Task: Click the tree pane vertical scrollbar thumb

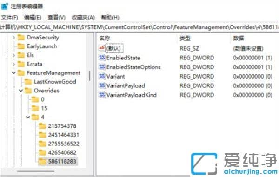Action: pos(89,76)
